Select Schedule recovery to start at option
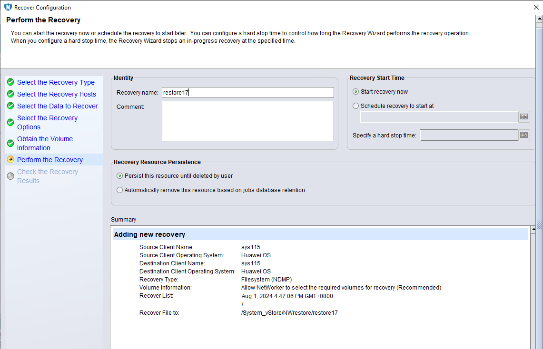 [x=355, y=106]
